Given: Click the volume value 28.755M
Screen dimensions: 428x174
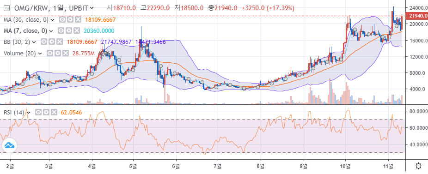Looking at the screenshot, I should click(83, 54).
